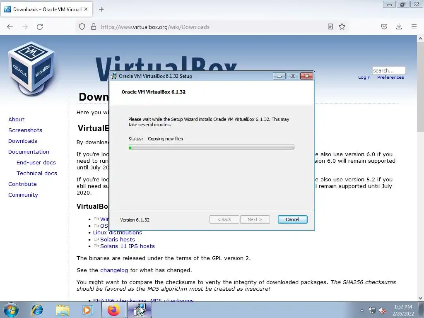Image resolution: width=424 pixels, height=318 pixels.
Task: Go to Documentation in the sidebar
Action: pyautogui.click(x=29, y=152)
